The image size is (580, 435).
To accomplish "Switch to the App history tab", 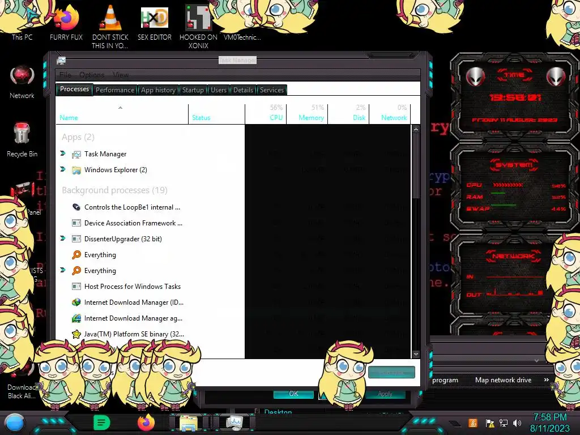I will 158,90.
